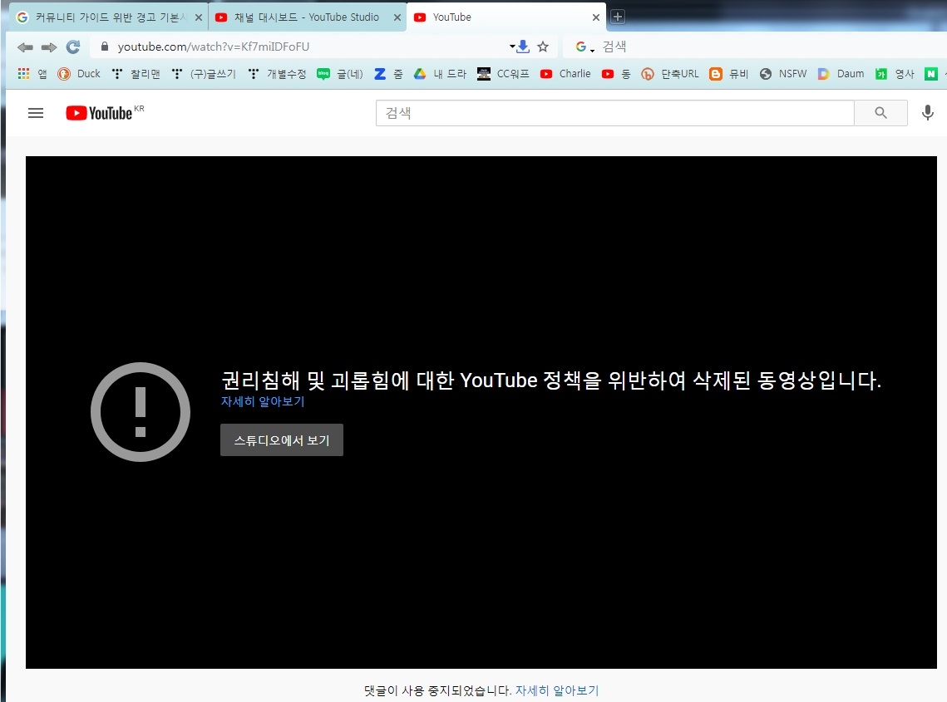The width and height of the screenshot is (947, 702).
Task: Open the Charlie YouTube bookmark
Action: click(x=565, y=74)
